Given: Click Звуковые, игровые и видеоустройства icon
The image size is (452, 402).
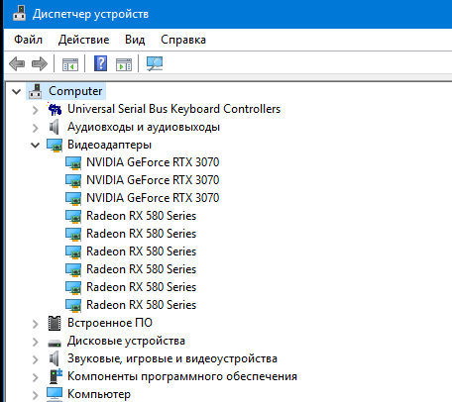Looking at the screenshot, I should click(x=54, y=358).
